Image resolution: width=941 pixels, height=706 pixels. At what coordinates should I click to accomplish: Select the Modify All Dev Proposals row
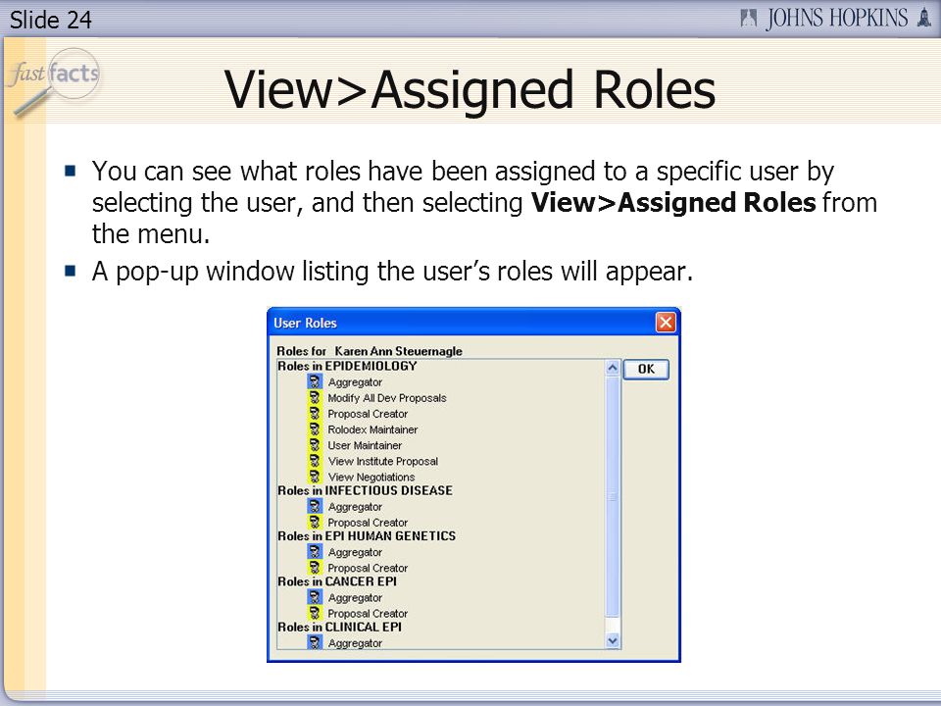pyautogui.click(x=386, y=398)
